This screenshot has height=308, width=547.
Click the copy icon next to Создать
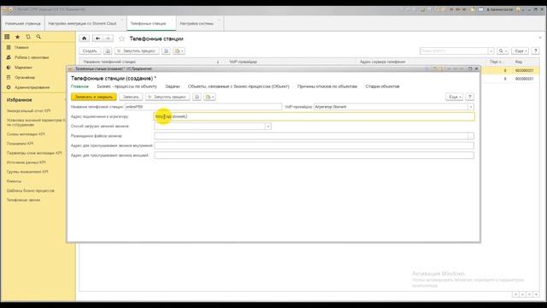[108, 51]
